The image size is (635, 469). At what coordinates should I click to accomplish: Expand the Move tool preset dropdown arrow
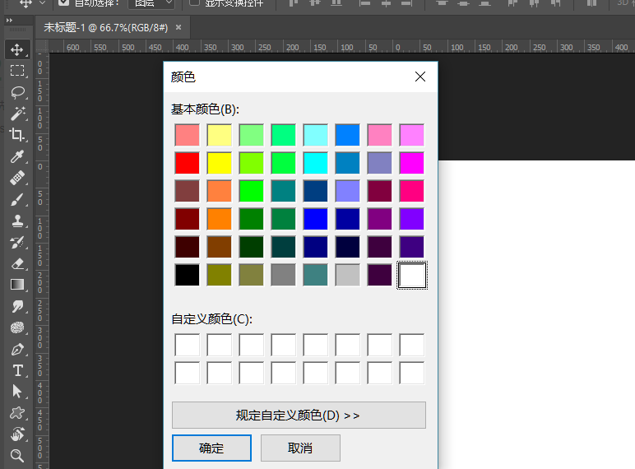(43, 3)
